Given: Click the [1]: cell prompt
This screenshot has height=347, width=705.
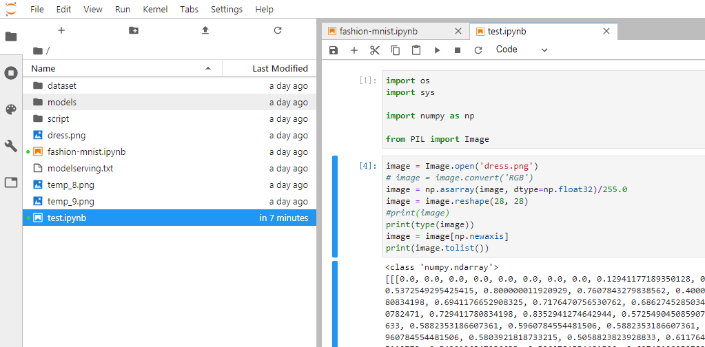Looking at the screenshot, I should [x=368, y=81].
